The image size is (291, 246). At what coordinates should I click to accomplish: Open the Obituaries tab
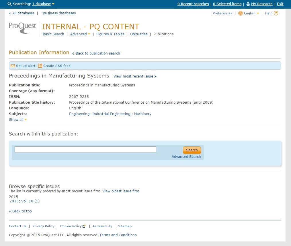click(x=139, y=34)
